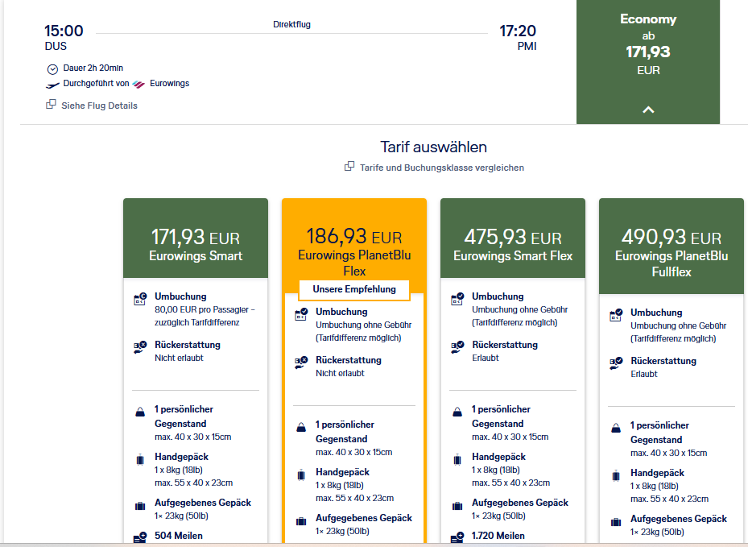Select Eurowings Smart 171,93 EUR fare
748x547 pixels.
196,238
